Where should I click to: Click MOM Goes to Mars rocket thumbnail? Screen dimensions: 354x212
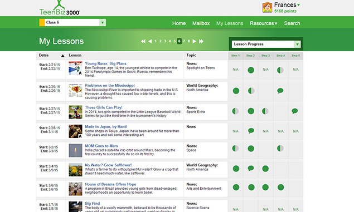coord(75,150)
